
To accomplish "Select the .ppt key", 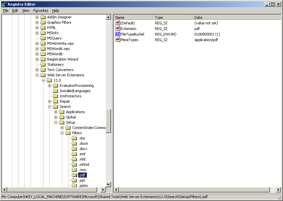I will (x=82, y=181).
